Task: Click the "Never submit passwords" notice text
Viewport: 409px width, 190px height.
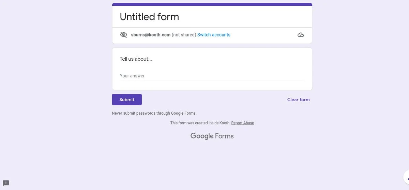Action: pos(154,113)
